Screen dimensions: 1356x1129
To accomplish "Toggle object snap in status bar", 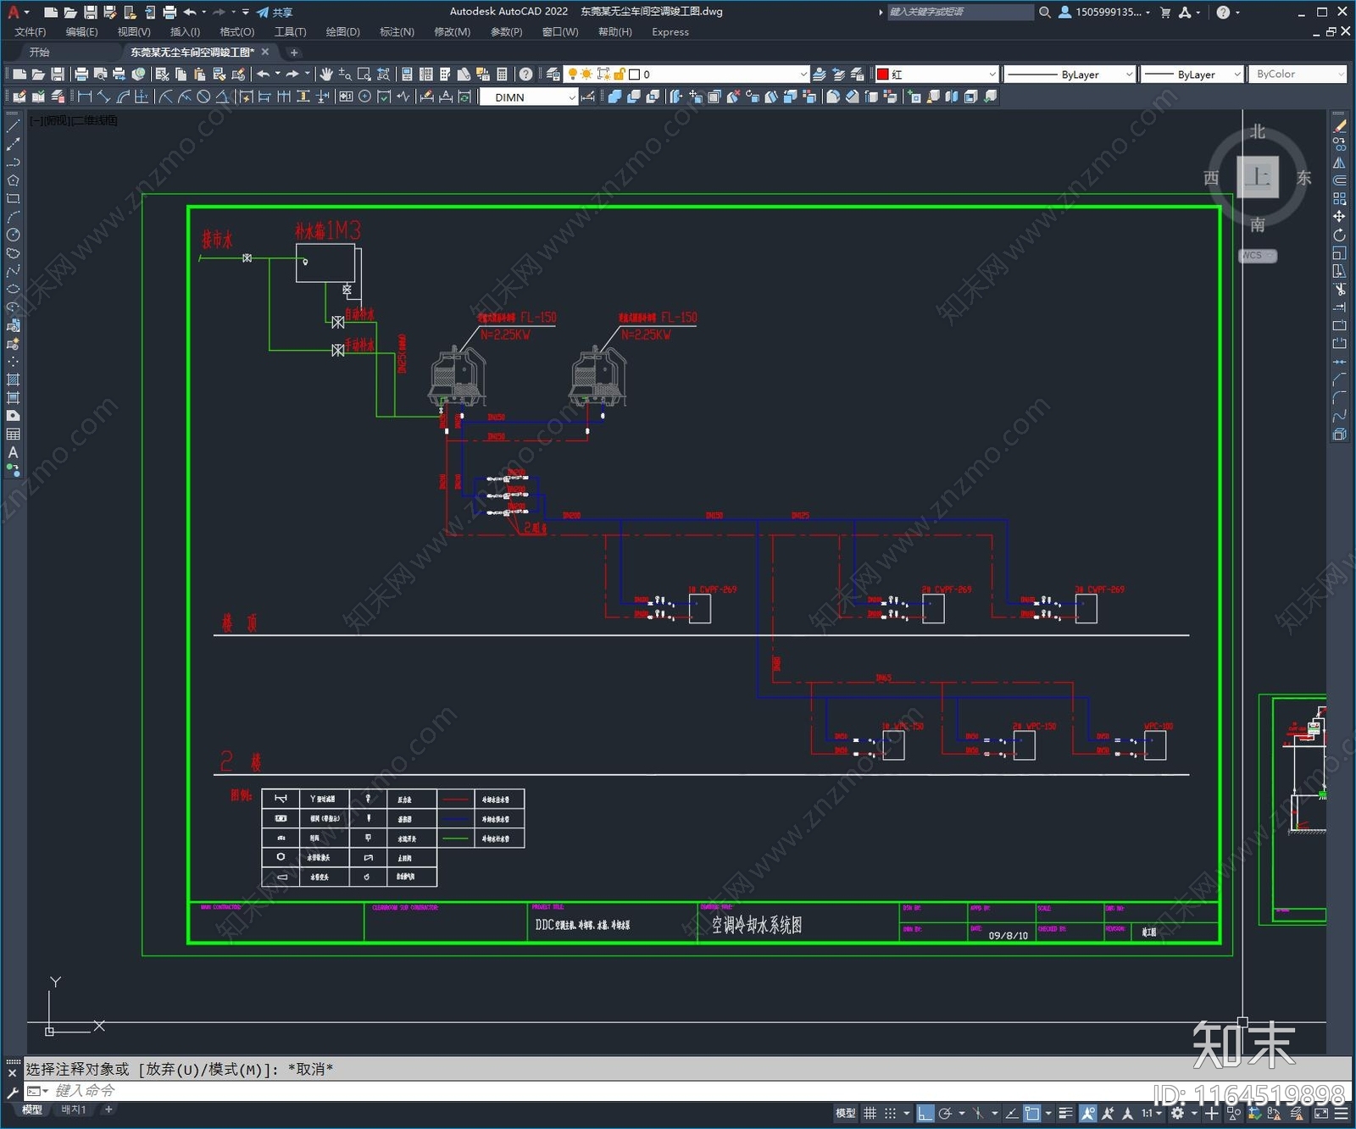I will coord(1031,1113).
